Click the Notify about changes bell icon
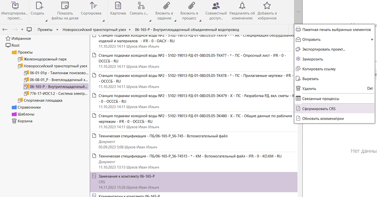The height and width of the screenshot is (197, 377). [x=242, y=6]
